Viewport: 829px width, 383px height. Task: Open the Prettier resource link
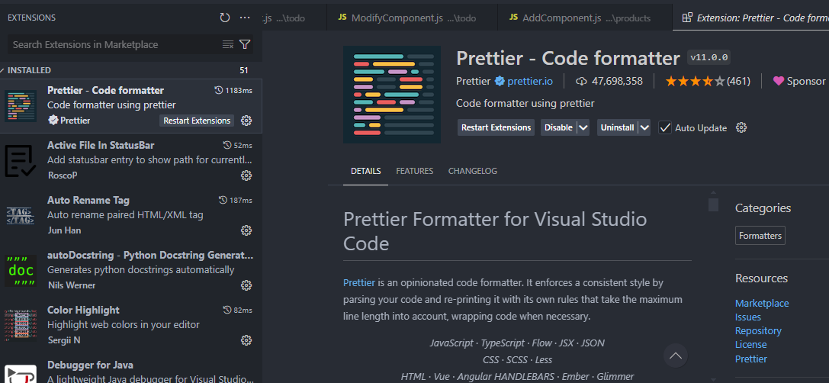(750, 359)
